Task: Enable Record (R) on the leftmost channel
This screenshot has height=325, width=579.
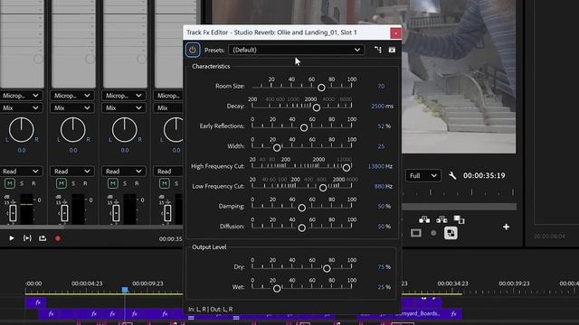Action: click(x=33, y=183)
